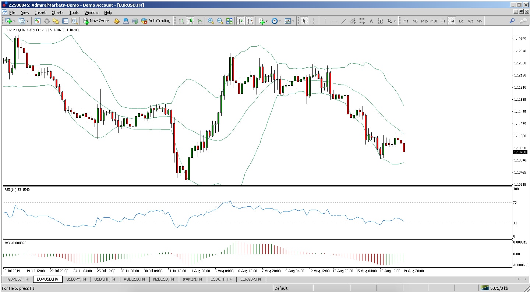The image size is (530, 292).
Task: Expand the New Chart dropdown arrow
Action: 14,21
